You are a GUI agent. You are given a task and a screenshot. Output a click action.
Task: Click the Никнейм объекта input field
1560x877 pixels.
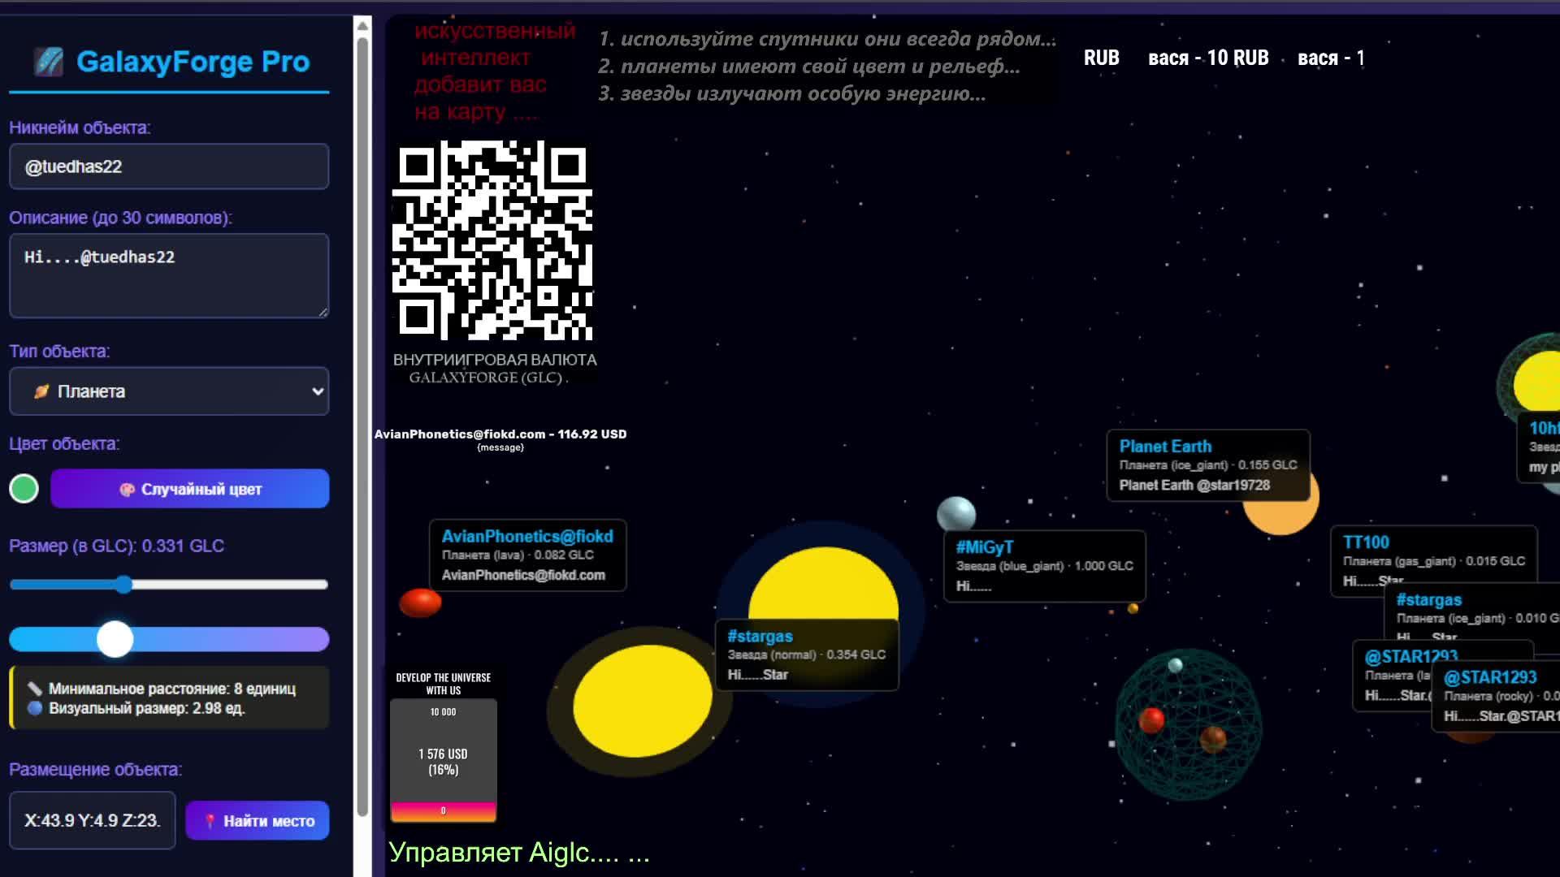169,166
